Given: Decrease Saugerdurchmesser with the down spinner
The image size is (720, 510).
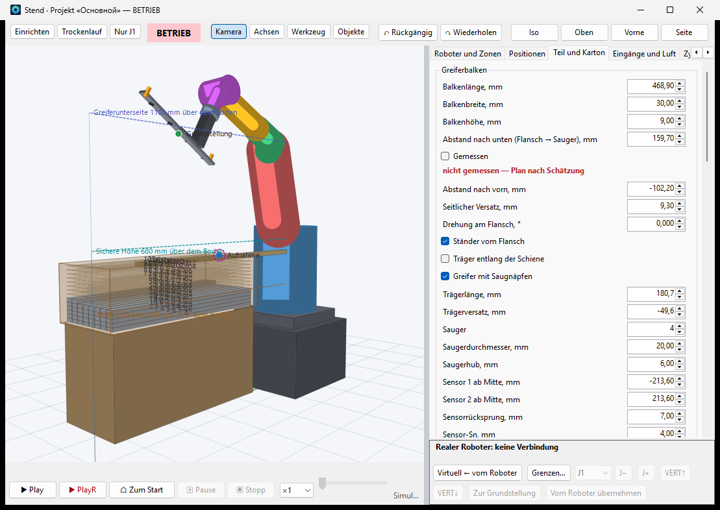Looking at the screenshot, I should coord(680,349).
